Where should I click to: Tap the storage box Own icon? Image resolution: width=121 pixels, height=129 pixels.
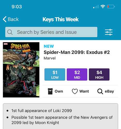pyautogui.click(x=50, y=91)
